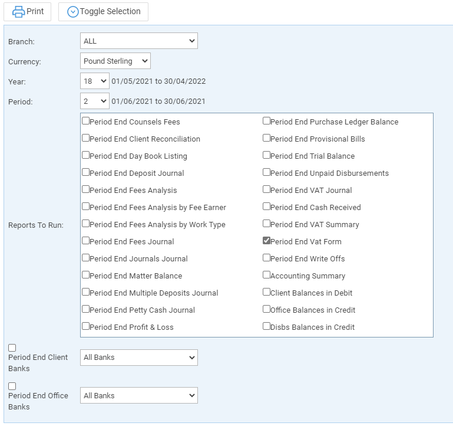Select Accounting Summary checkbox
Viewport: 453px width, 426px height.
point(266,274)
